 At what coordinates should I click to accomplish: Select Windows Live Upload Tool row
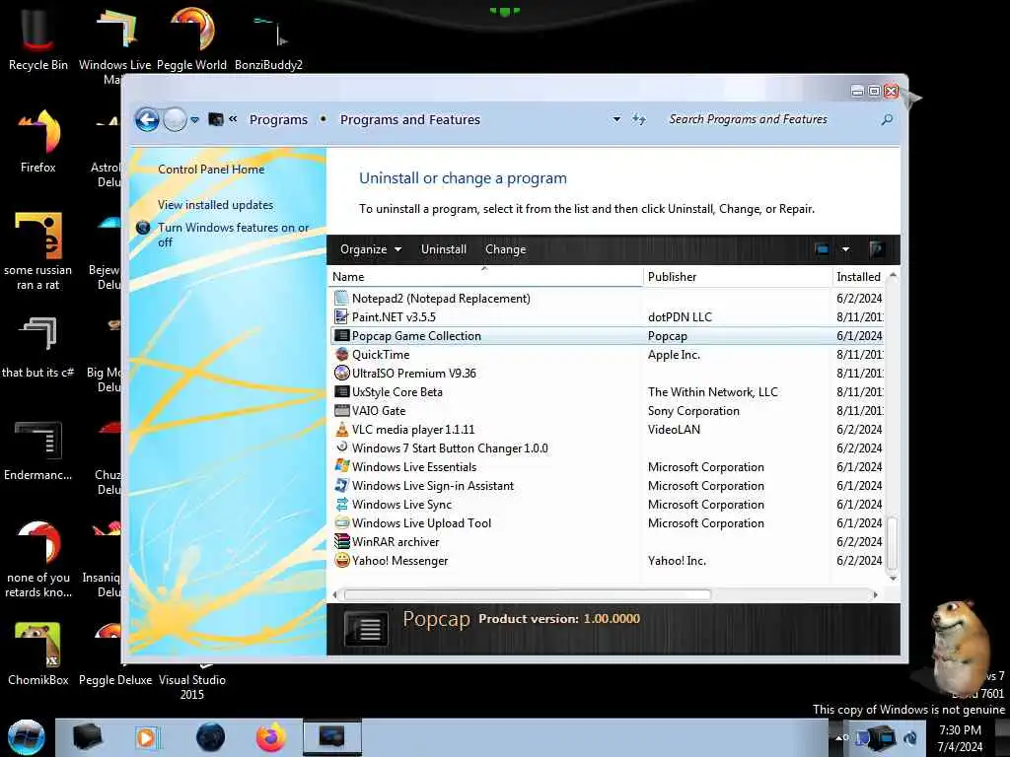point(608,522)
